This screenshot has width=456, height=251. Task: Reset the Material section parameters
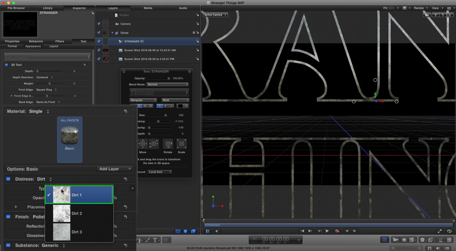(125, 111)
